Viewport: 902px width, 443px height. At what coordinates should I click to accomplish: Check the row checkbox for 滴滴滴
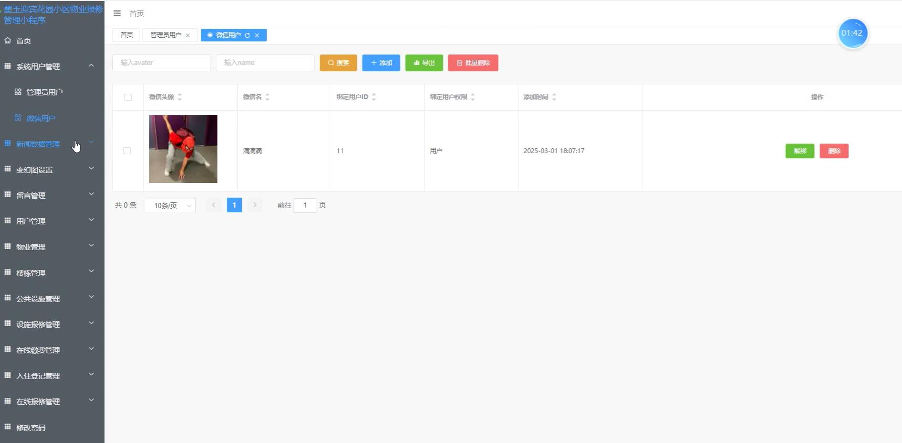127,151
